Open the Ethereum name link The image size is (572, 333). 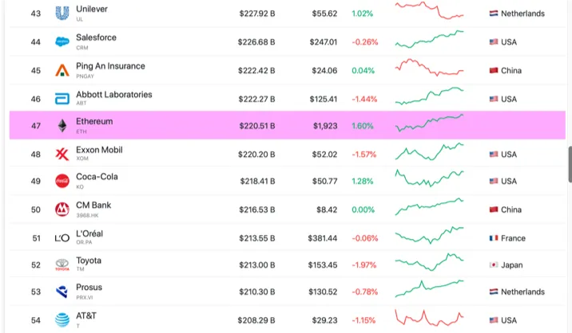tap(94, 122)
